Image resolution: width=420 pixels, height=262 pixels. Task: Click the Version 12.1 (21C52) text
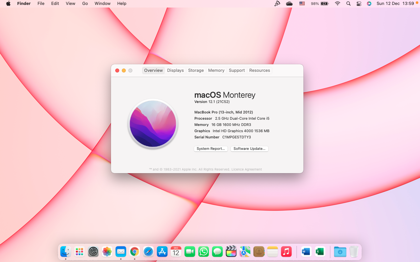pos(212,102)
